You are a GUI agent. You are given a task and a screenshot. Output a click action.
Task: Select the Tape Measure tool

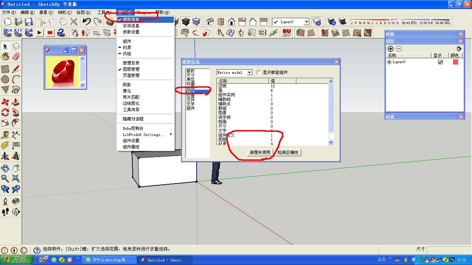pos(5,135)
